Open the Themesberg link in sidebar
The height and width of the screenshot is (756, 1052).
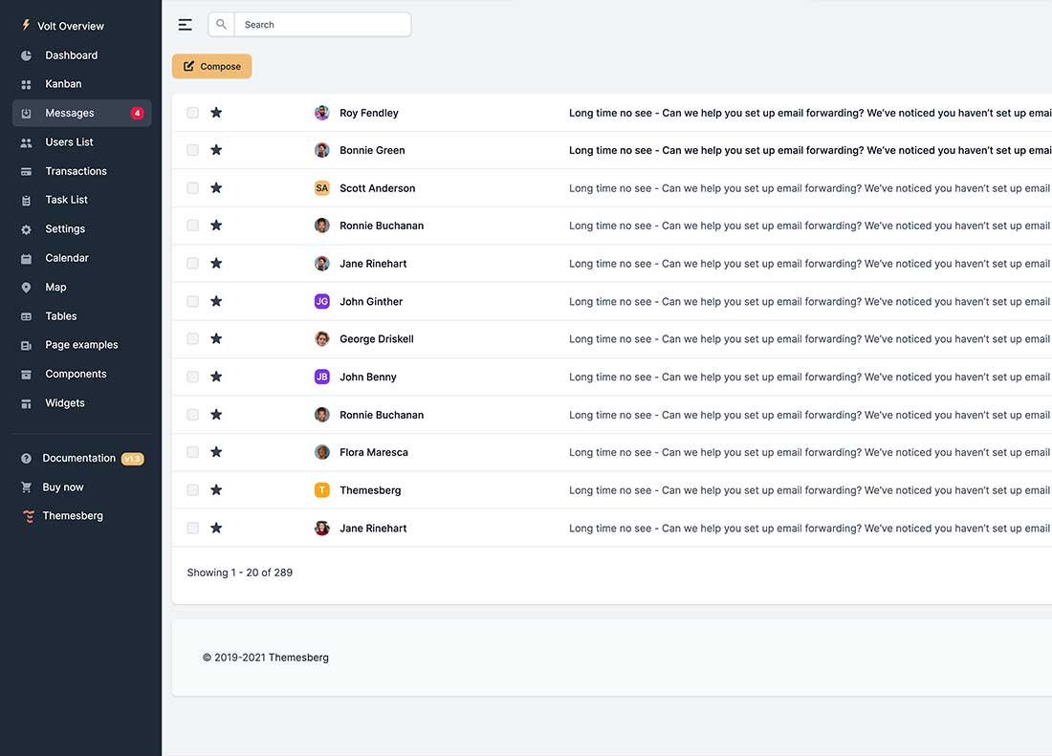tap(70, 515)
